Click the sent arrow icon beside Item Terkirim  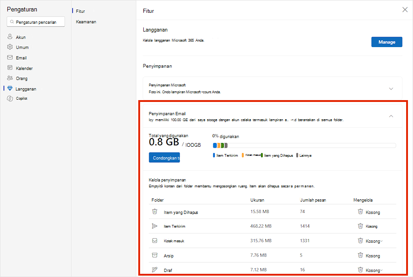coord(155,226)
